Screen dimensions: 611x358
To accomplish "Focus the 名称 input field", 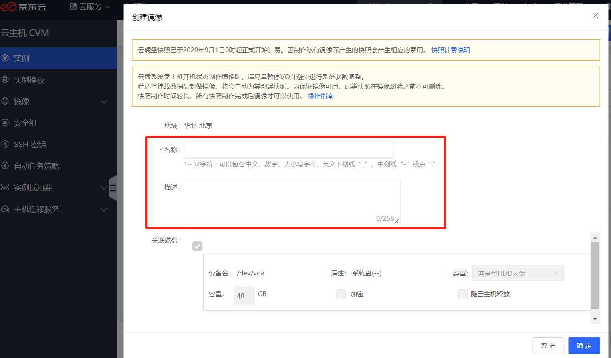I will tap(289, 150).
